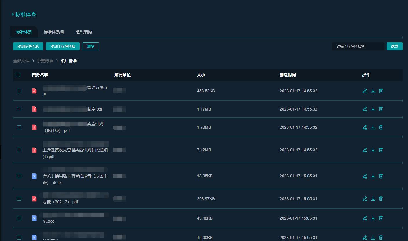Go to 全部文件 in breadcrumb
The image size is (408, 241).
tap(21, 61)
